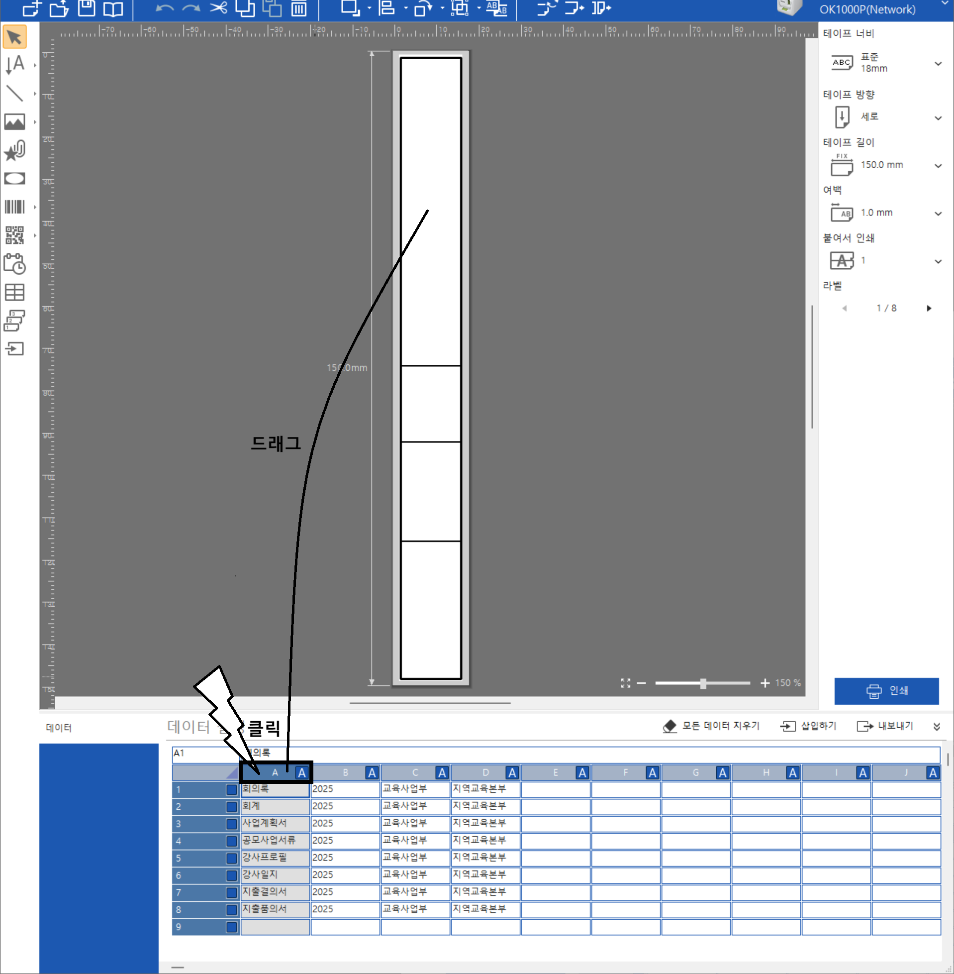The image size is (954, 974).
Task: Select the ellipse frame tool
Action: (14, 179)
